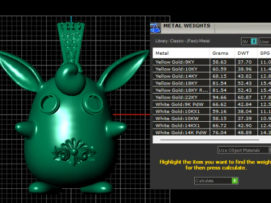Select the Yellow Gold:10KY row
Screen dimensions: 271x203
212,69
